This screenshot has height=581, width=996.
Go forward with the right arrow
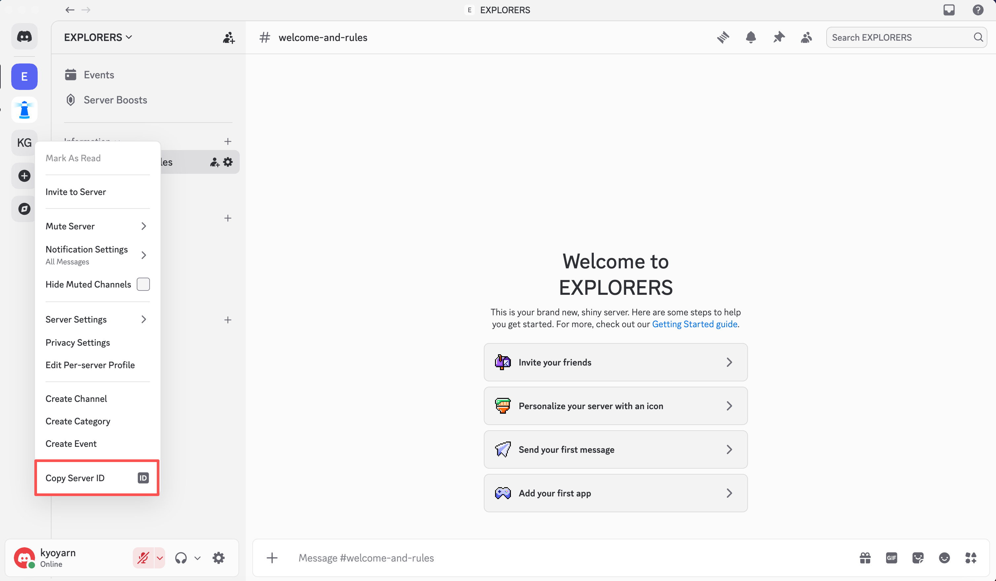(x=86, y=10)
